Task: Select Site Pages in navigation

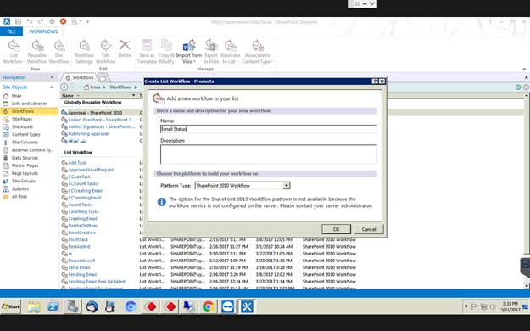Action: [x=22, y=119]
